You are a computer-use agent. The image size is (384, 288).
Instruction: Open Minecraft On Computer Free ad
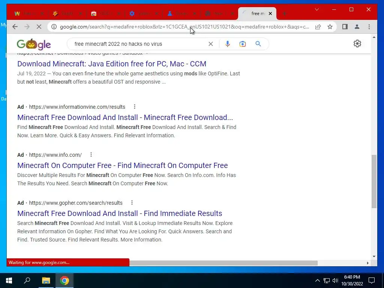point(123,165)
